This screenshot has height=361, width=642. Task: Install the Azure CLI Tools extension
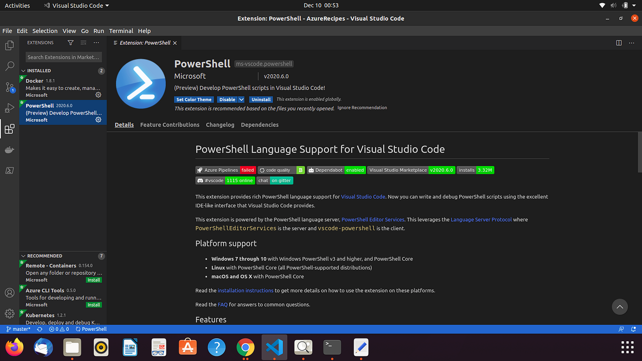click(x=94, y=305)
